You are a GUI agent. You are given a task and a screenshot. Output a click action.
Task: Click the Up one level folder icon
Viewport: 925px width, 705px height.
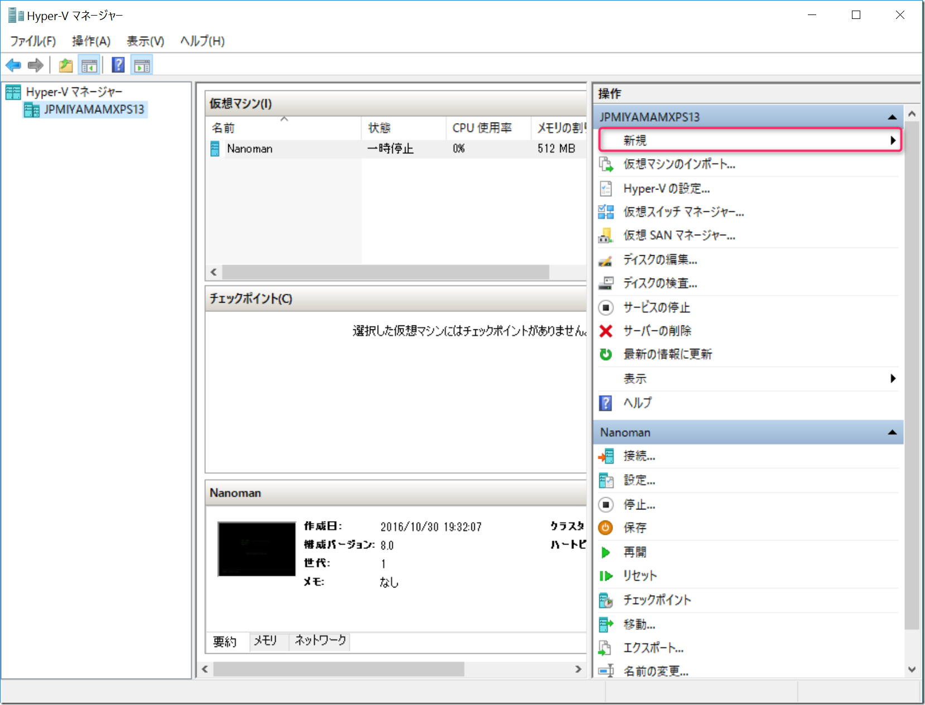pyautogui.click(x=66, y=65)
